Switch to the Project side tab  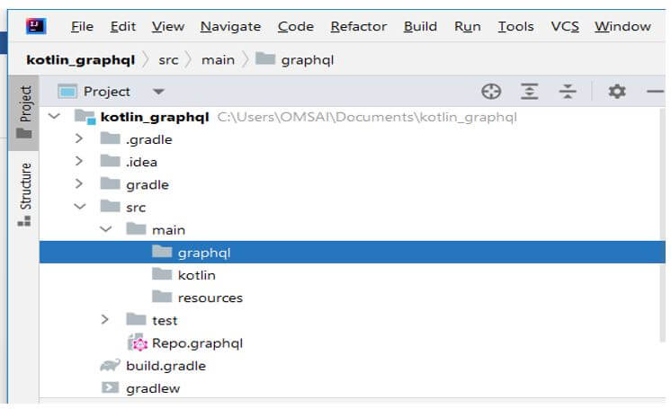[24, 113]
